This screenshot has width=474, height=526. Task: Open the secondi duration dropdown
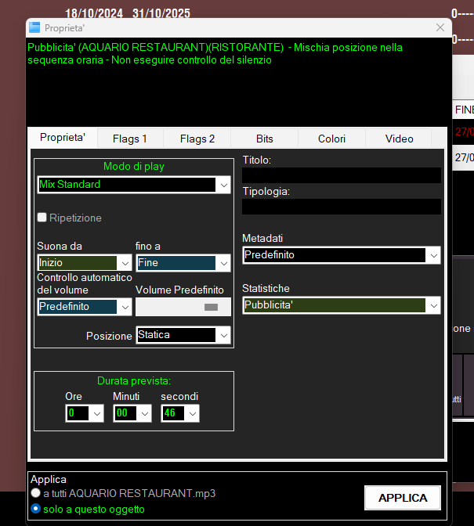(x=192, y=413)
